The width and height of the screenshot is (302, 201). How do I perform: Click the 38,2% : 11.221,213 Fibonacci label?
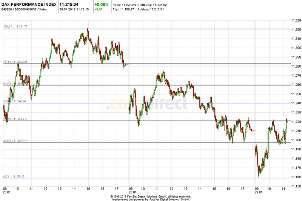[x=15, y=119]
